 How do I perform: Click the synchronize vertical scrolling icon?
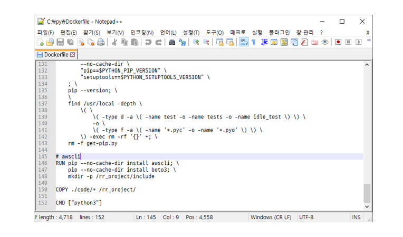220,42
